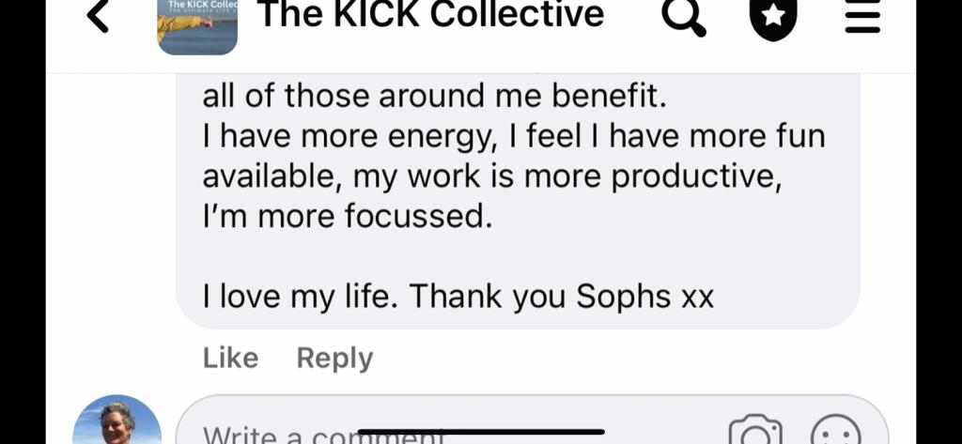This screenshot has width=962, height=444.
Task: Reply to the comment thanking Sophs
Action: (x=334, y=358)
